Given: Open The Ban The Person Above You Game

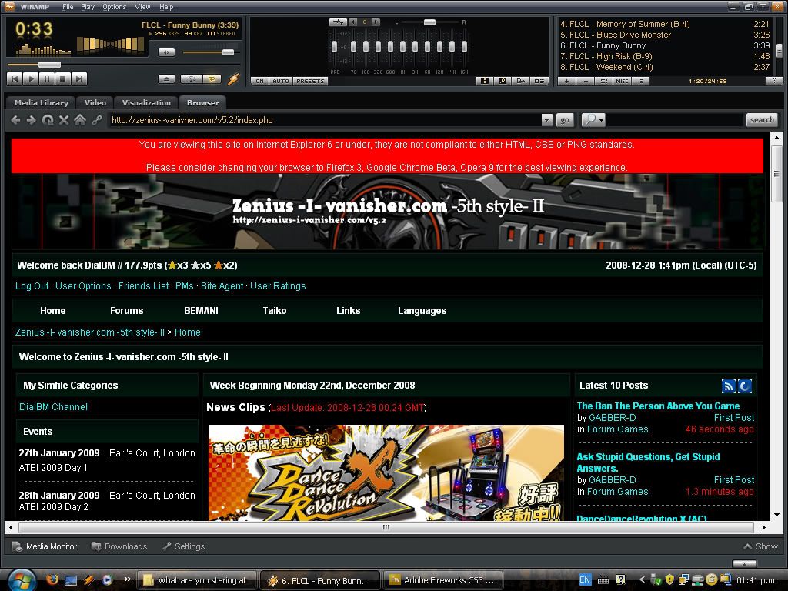Looking at the screenshot, I should 659,406.
